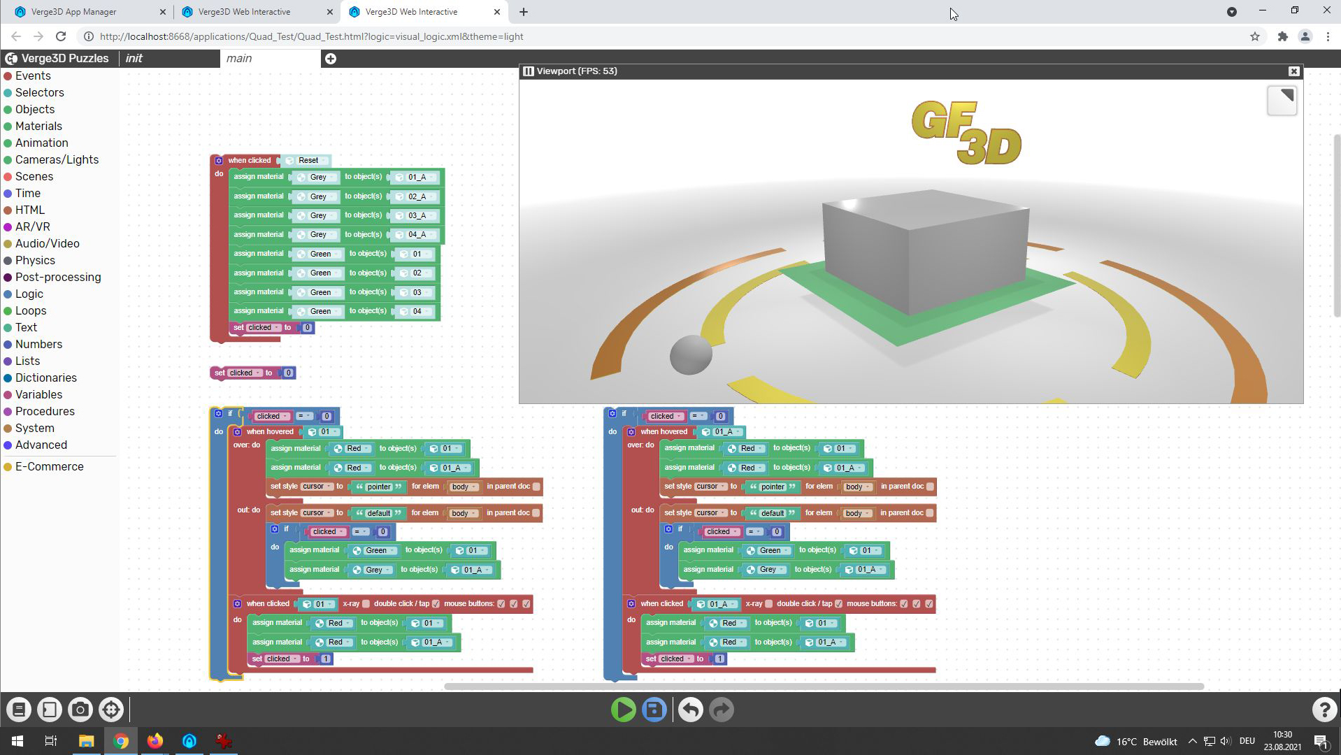The height and width of the screenshot is (755, 1341).
Task: Switch to the init tab
Action: 134,58
